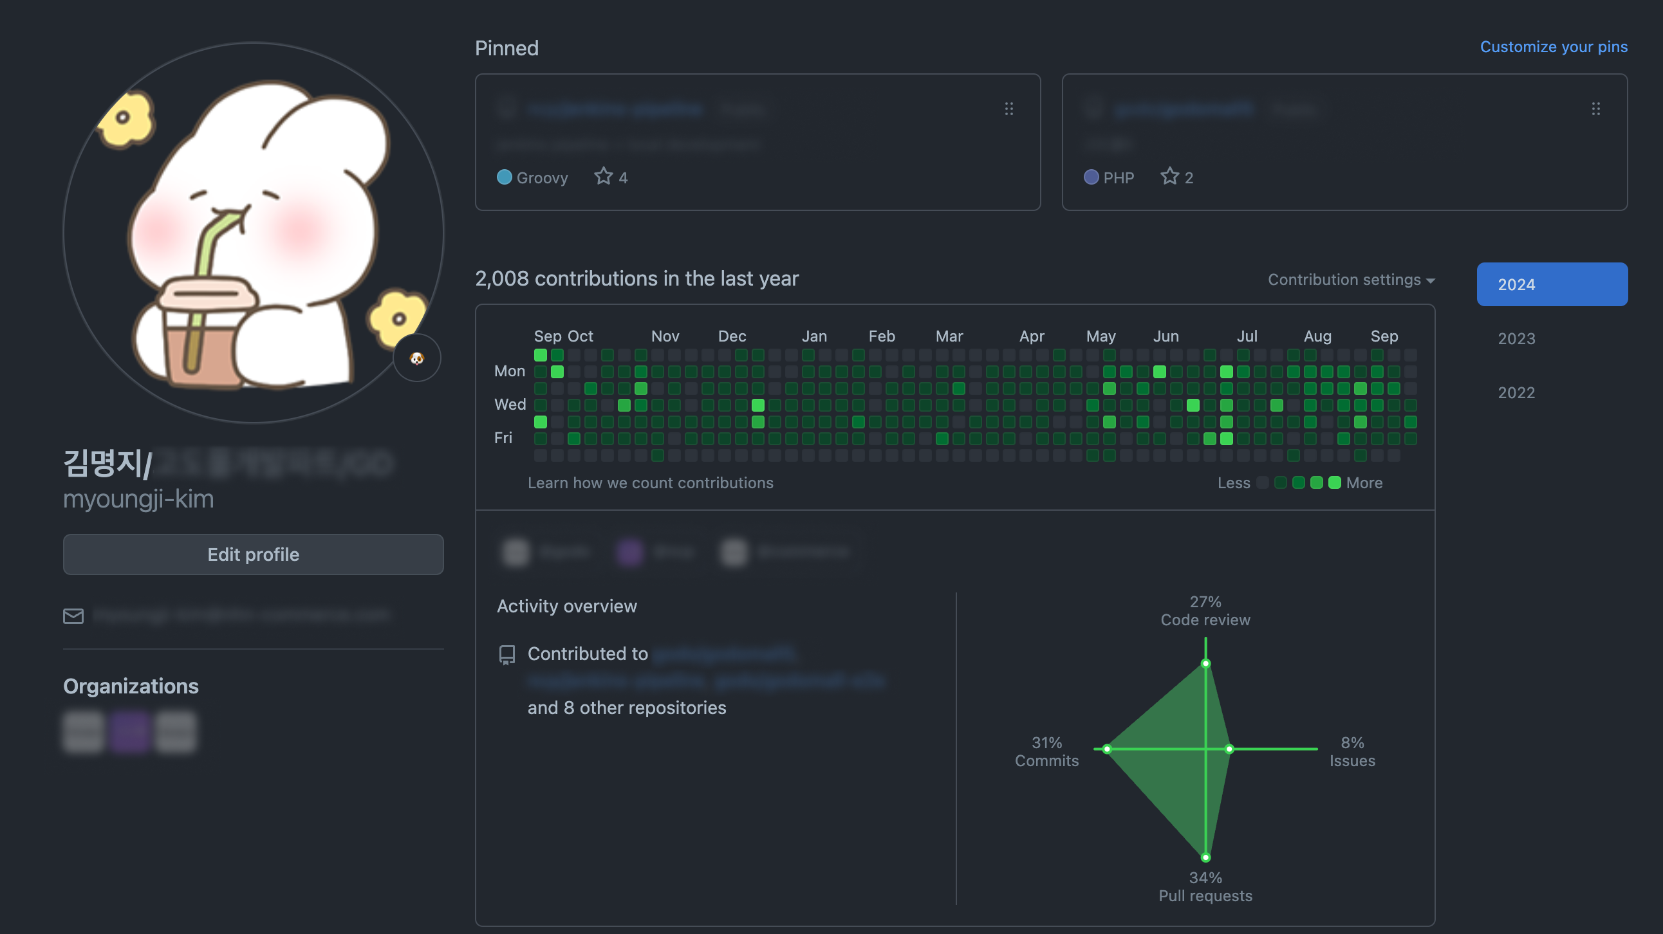Screen dimensions: 1663x934
Task: Open Customize your pins link
Action: click(x=1553, y=46)
